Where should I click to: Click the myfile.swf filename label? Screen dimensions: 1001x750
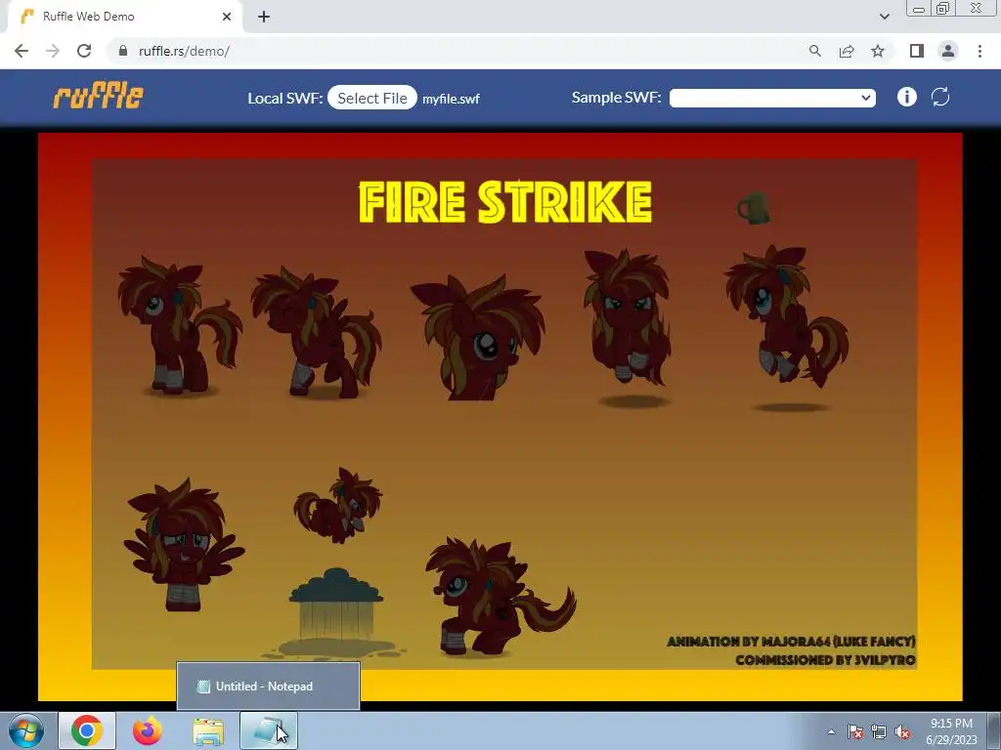pos(451,99)
